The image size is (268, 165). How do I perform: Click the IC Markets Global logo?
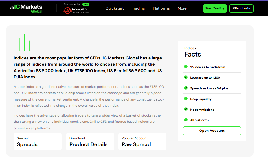[26, 8]
